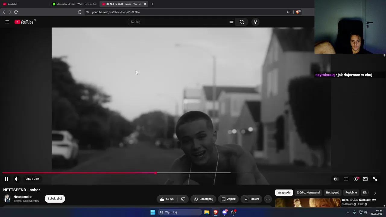Switch to theater mode
The image size is (386, 217).
coord(365,179)
